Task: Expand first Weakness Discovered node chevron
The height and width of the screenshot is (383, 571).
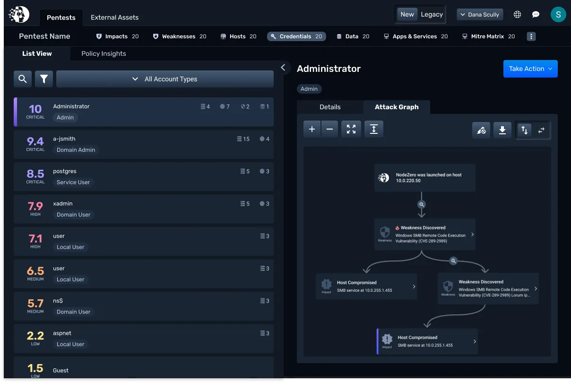Action: (x=472, y=235)
